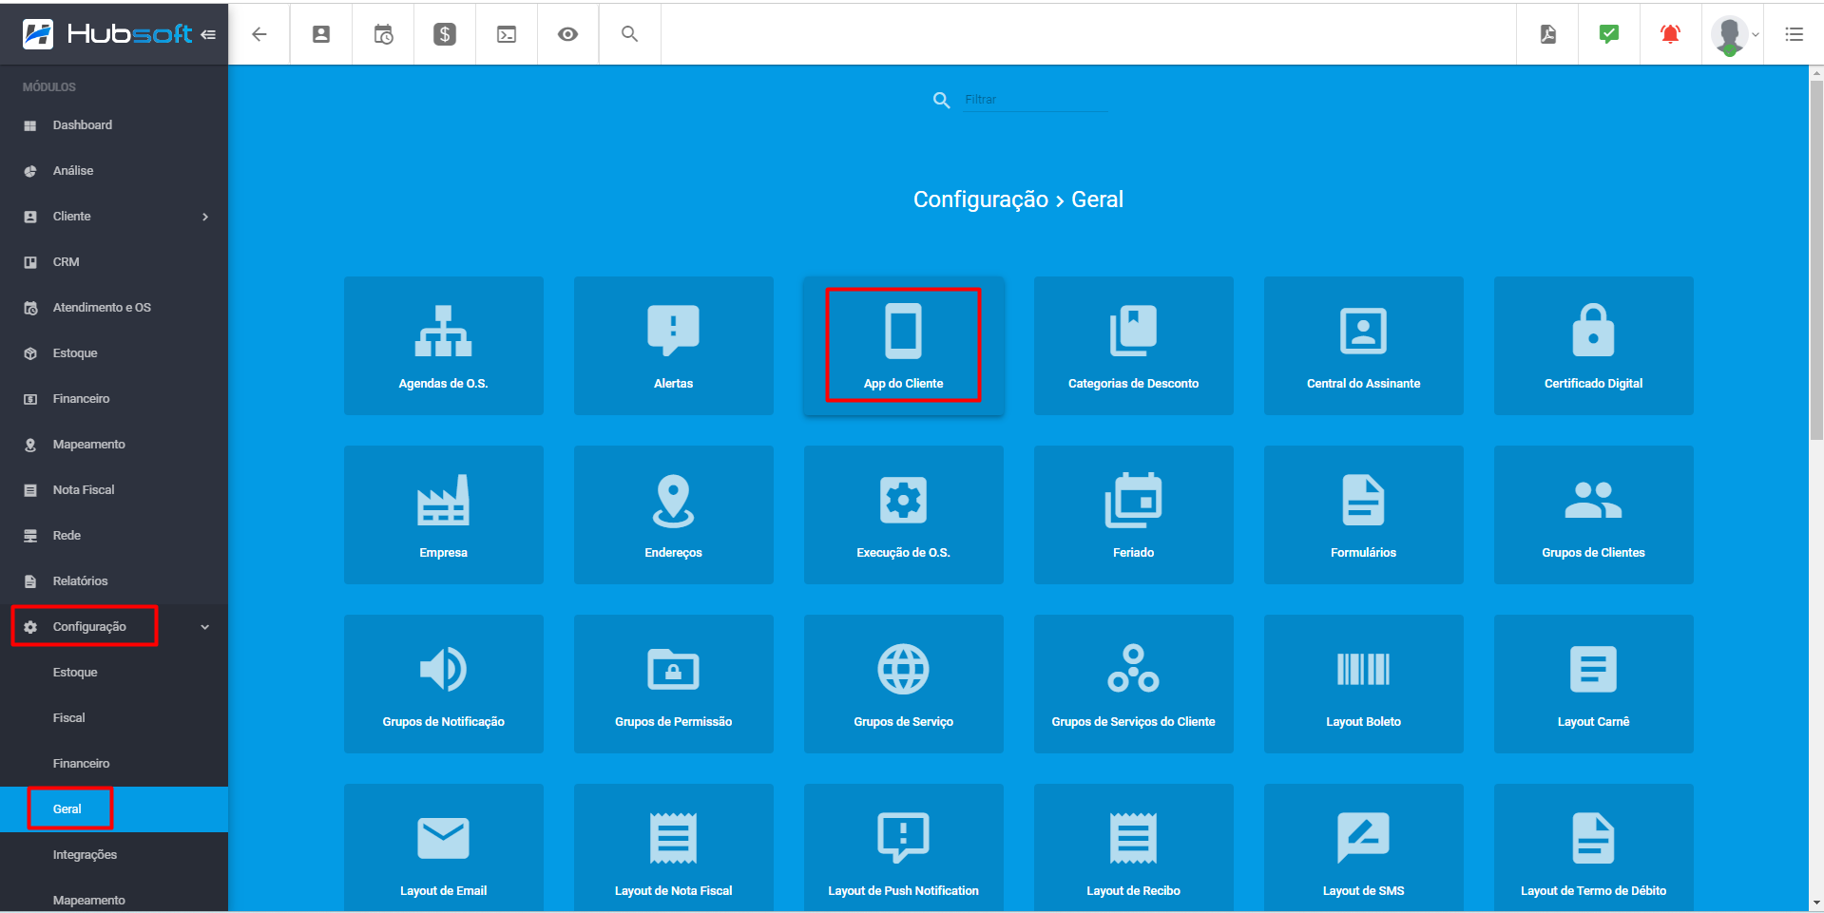Open Grupos de Serviços do Cliente tile
The image size is (1824, 913).
point(1133,684)
